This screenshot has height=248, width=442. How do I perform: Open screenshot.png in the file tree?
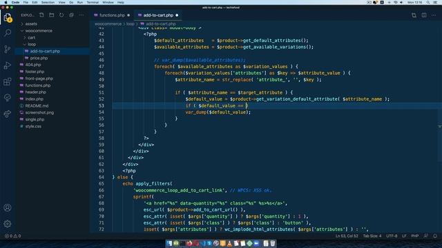click(39, 112)
